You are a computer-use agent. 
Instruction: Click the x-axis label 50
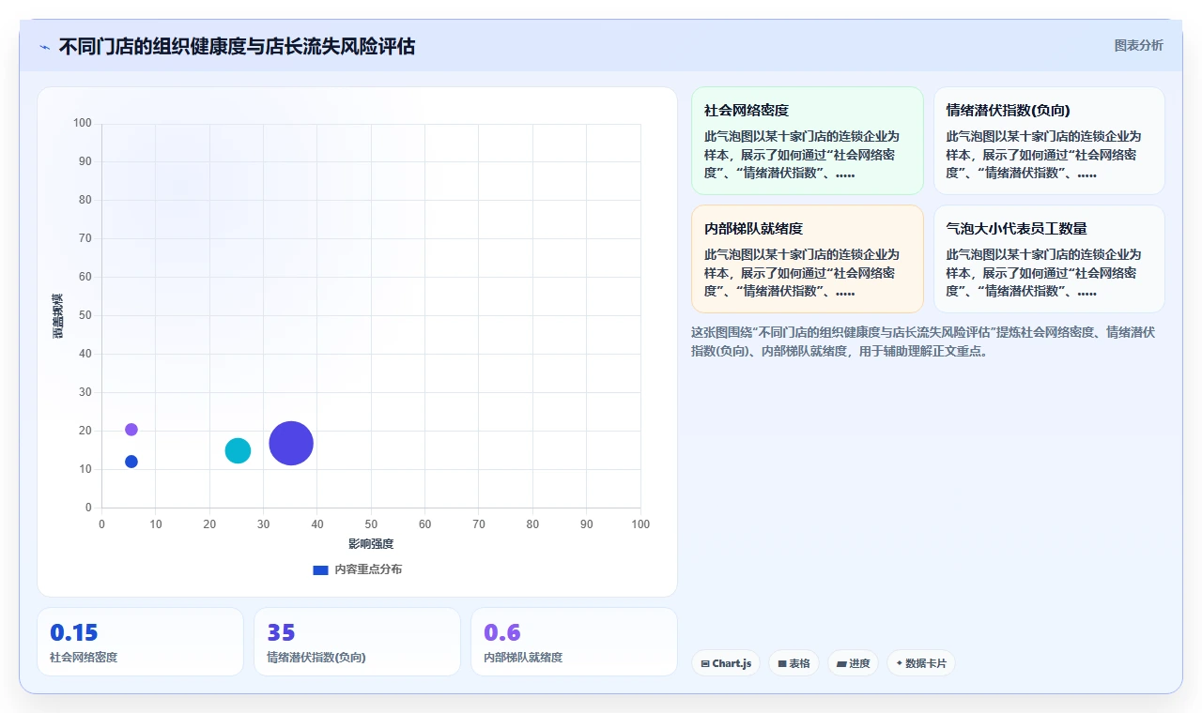pos(371,524)
